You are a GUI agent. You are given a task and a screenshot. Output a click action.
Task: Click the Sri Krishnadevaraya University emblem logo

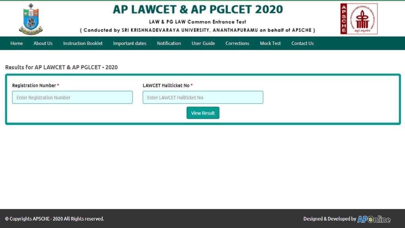[x=30, y=19]
